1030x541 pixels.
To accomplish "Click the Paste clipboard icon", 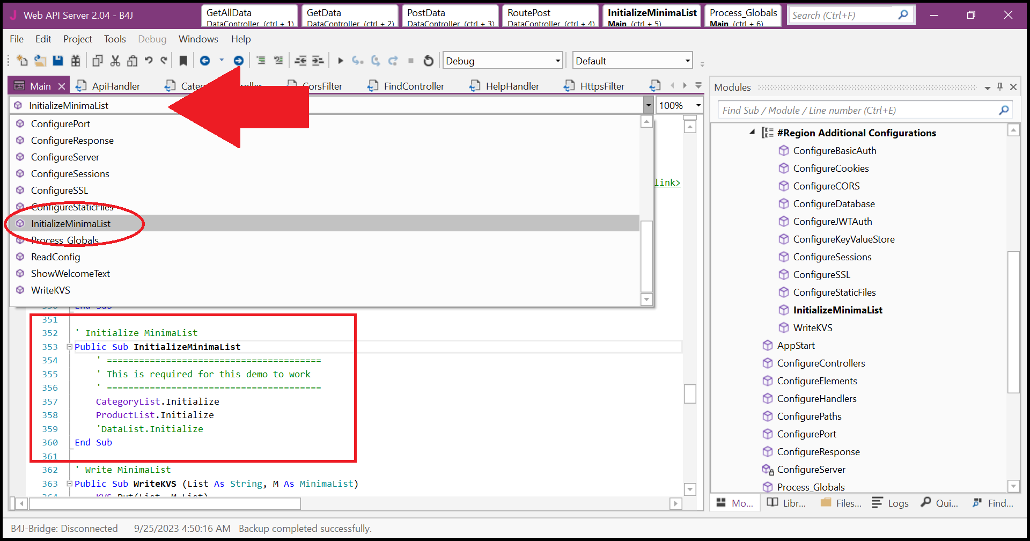I will 132,61.
